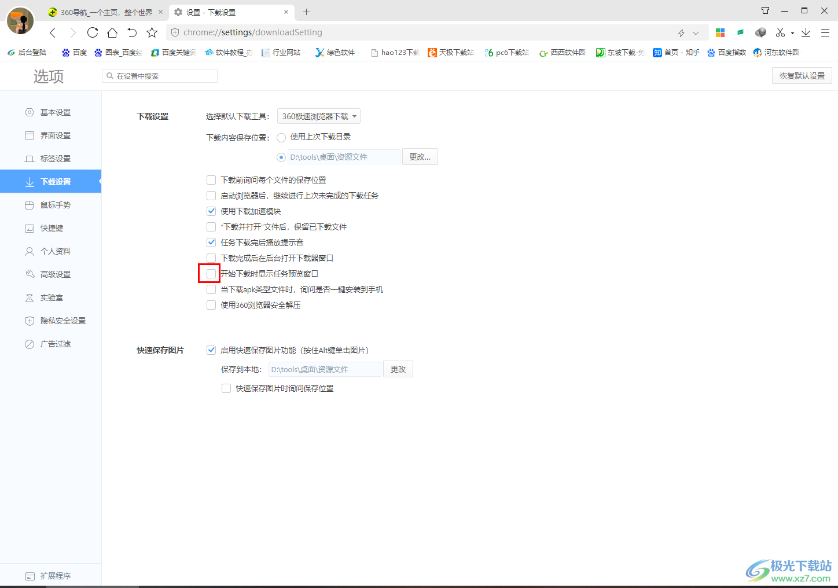Click 更改... button for download path
The height and width of the screenshot is (588, 838).
click(x=420, y=157)
